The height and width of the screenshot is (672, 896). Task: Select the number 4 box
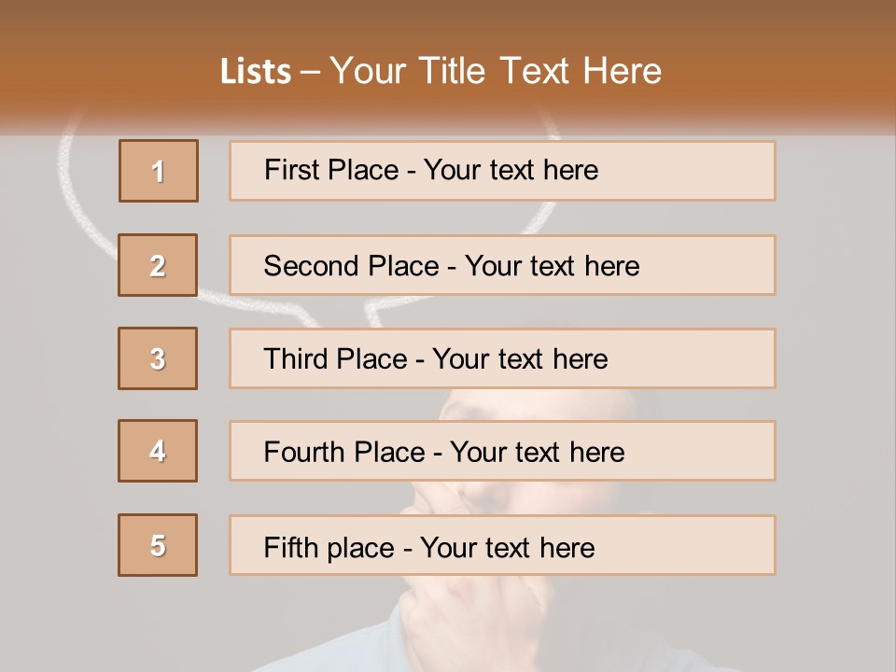[158, 451]
